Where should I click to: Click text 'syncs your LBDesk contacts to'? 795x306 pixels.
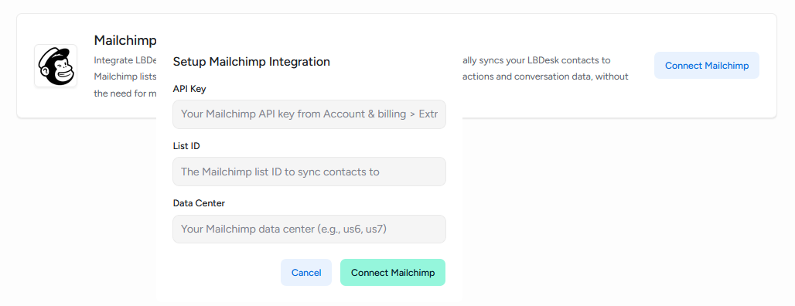[544, 60]
